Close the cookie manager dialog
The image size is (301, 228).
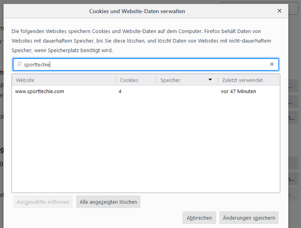(x=279, y=11)
